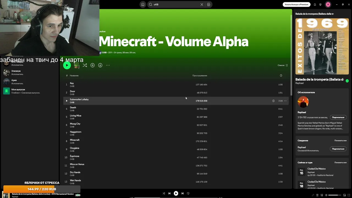Adjust the volume slider
This screenshot has height=198, width=352.
pos(335,195)
